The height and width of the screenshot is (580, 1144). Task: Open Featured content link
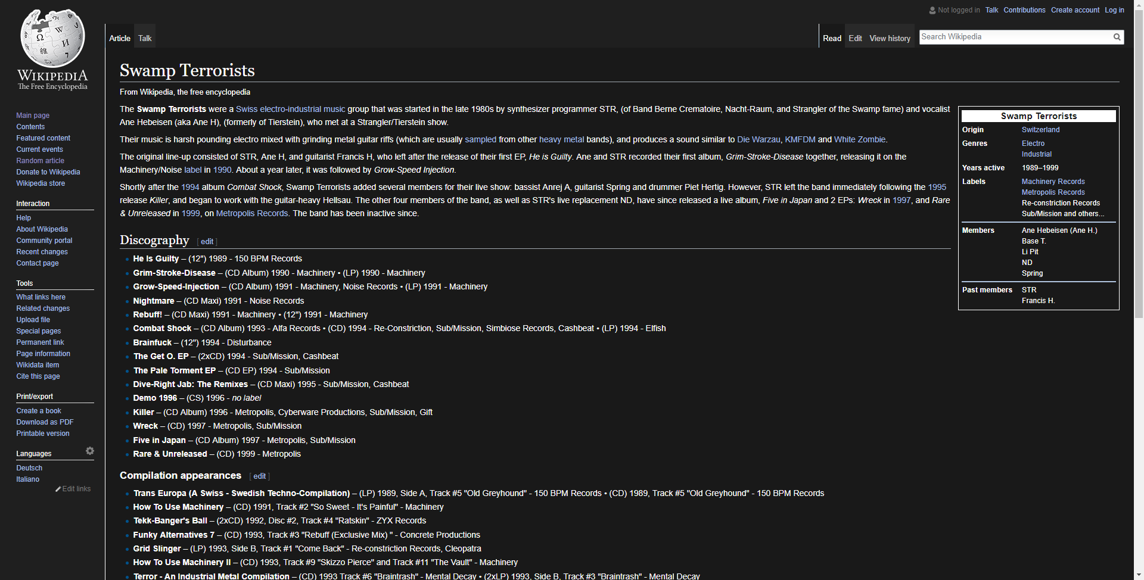[x=43, y=138]
